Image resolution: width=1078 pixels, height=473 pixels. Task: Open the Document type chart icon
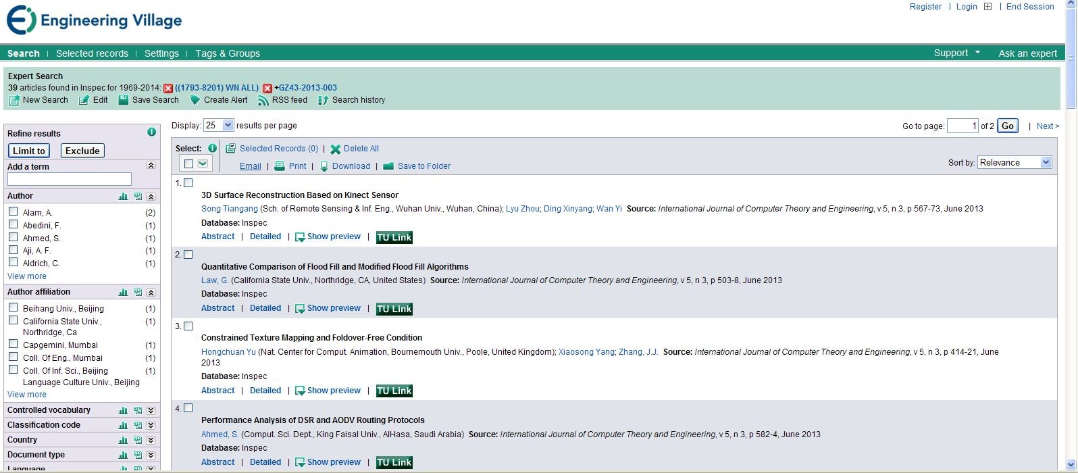pos(123,455)
